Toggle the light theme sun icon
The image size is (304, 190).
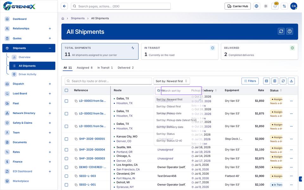pos(266,6)
